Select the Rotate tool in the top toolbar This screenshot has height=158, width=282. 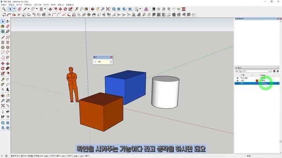[65, 9]
